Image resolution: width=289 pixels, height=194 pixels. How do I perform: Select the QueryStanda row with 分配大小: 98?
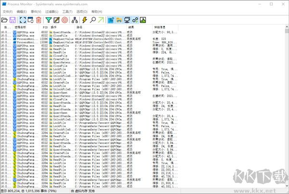89,32
